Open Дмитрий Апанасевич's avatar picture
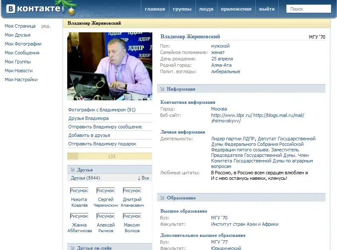This screenshot has height=250, width=337. pos(132,190)
